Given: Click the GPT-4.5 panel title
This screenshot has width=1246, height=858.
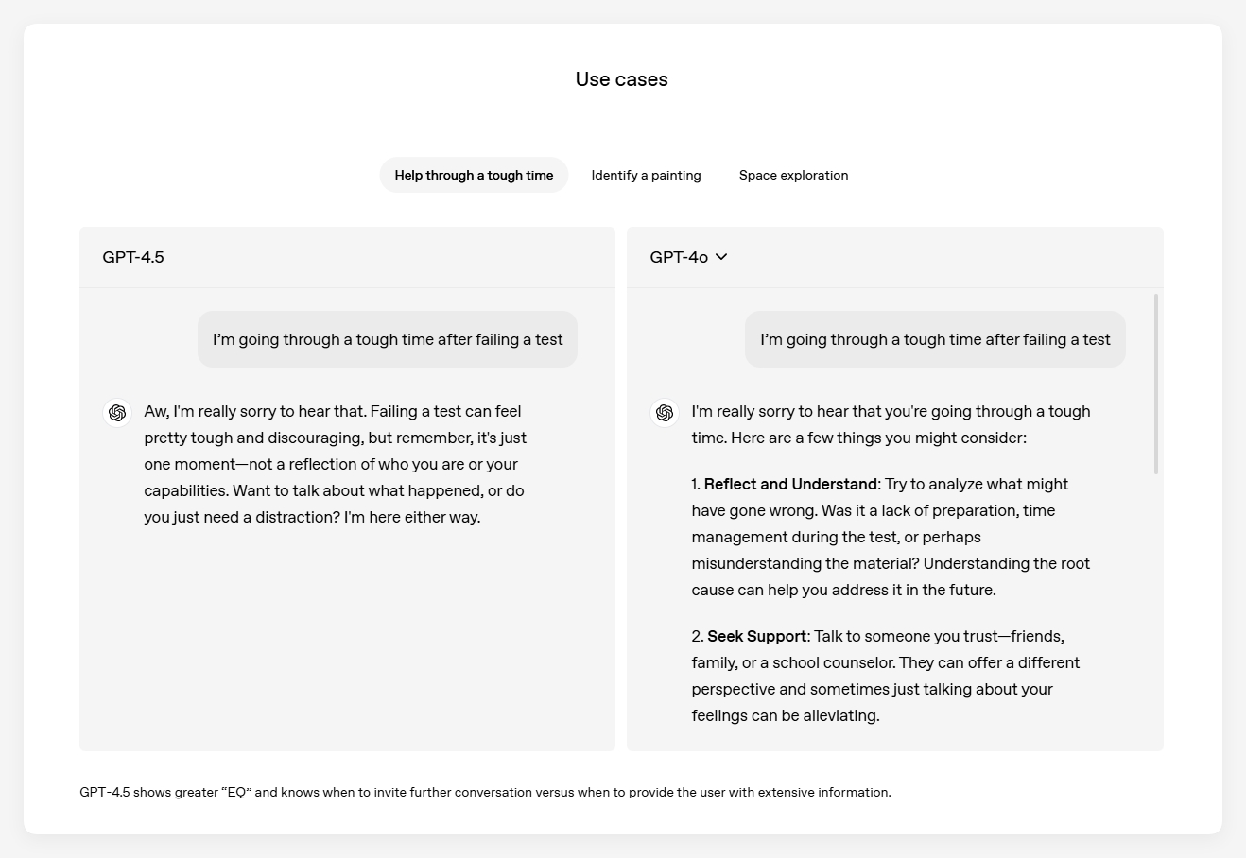Looking at the screenshot, I should [x=133, y=257].
